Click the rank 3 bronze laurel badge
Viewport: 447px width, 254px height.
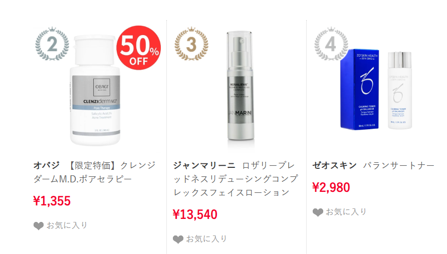tap(191, 44)
